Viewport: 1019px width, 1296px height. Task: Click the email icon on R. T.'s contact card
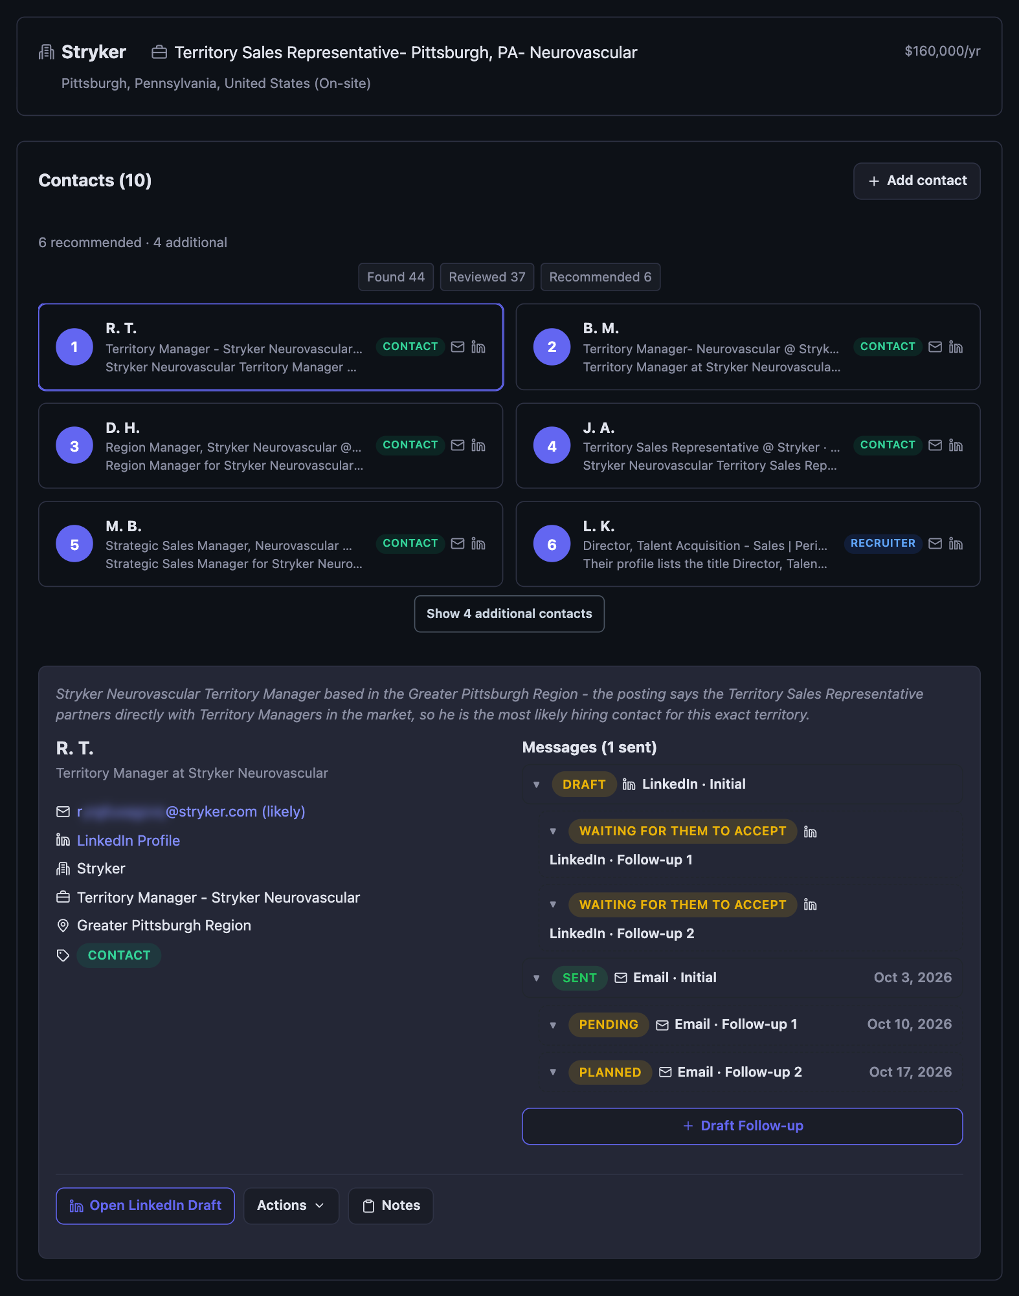(x=458, y=347)
